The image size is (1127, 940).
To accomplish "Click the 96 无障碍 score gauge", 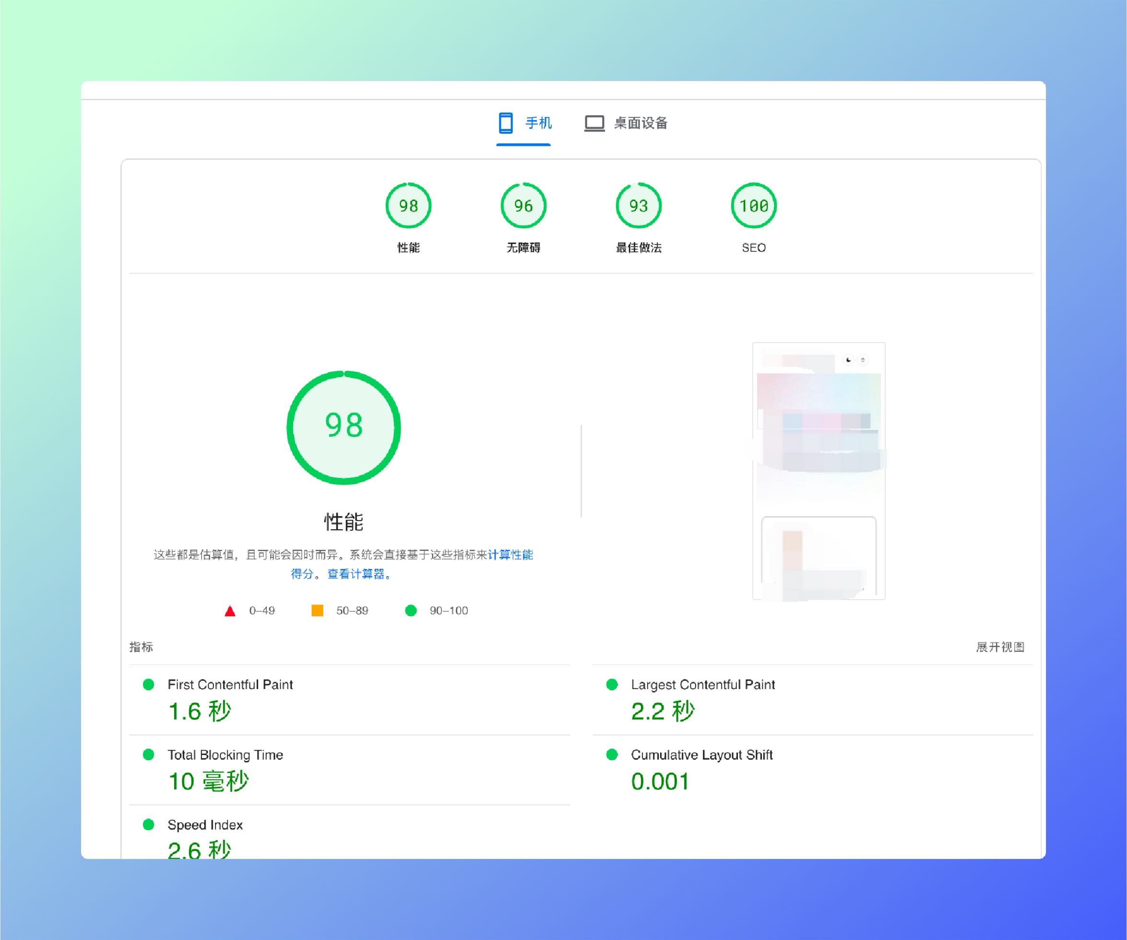I will [x=523, y=205].
